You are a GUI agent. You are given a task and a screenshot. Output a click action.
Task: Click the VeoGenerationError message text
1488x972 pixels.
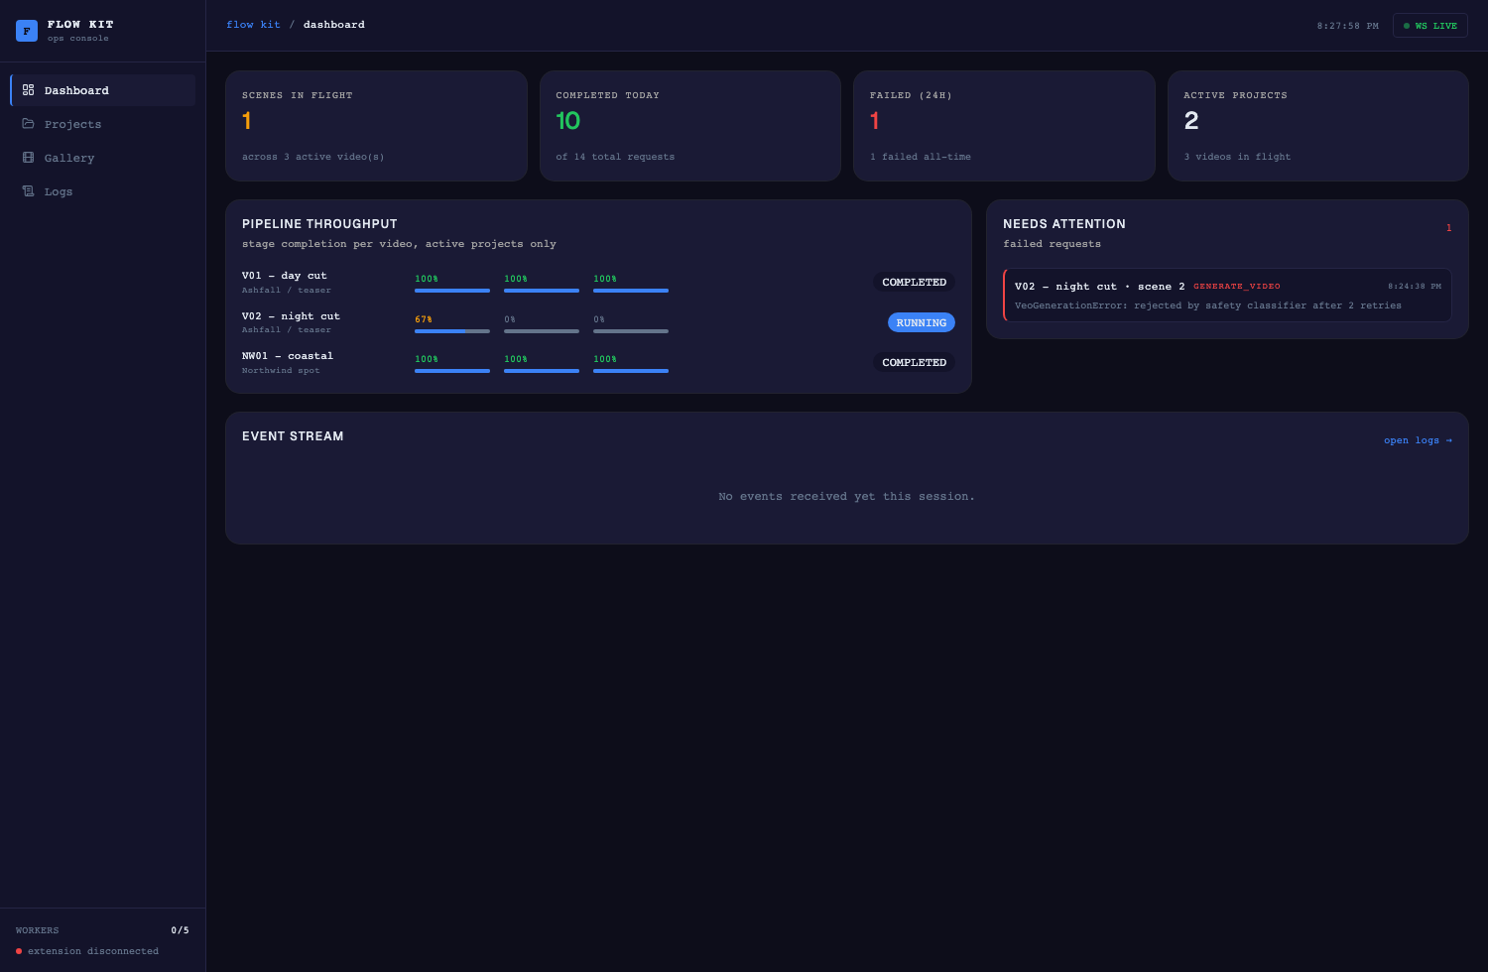pos(1208,305)
